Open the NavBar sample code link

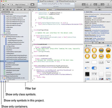point(95,38)
